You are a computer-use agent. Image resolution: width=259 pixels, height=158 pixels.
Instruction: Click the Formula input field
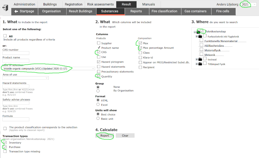pyautogui.click(x=16, y=119)
